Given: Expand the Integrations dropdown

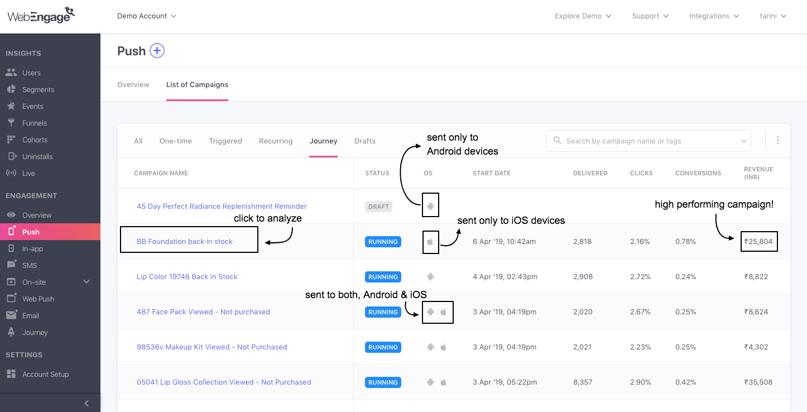Looking at the screenshot, I should pos(714,16).
